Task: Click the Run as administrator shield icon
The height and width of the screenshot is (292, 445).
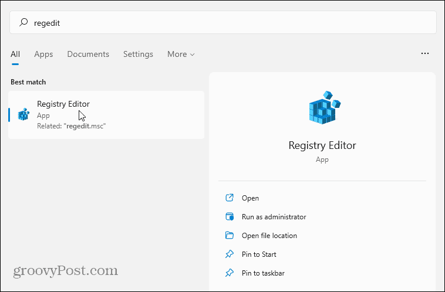Action: point(230,216)
